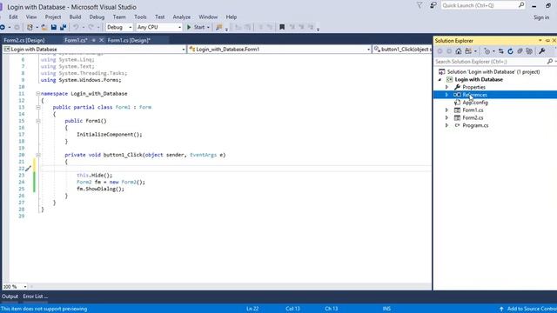Click Solution Explorer Back arrow icon
The width and height of the screenshot is (557, 313).
point(440,51)
